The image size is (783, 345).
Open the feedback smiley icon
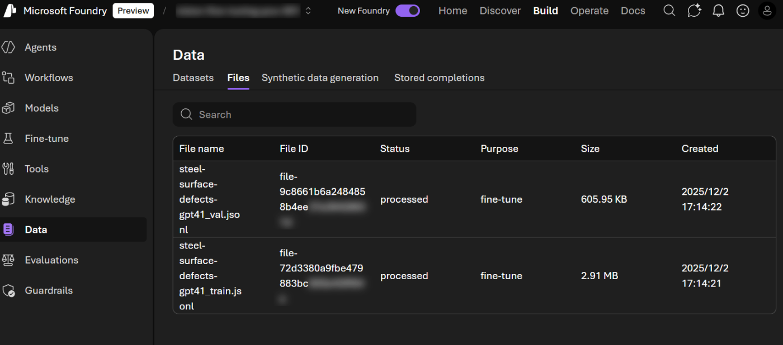pyautogui.click(x=743, y=11)
